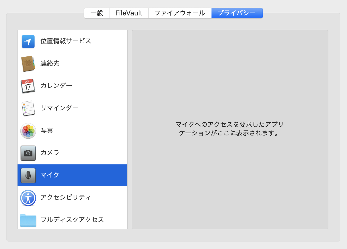Click the Full Disk Access folder icon
The width and height of the screenshot is (347, 249).
(28, 220)
